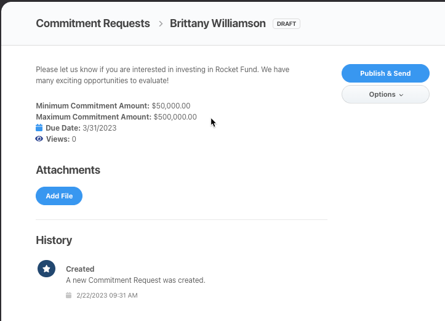This screenshot has height=321, width=445.
Task: Select 'A new Commitment Request was created.' text
Action: coord(135,280)
